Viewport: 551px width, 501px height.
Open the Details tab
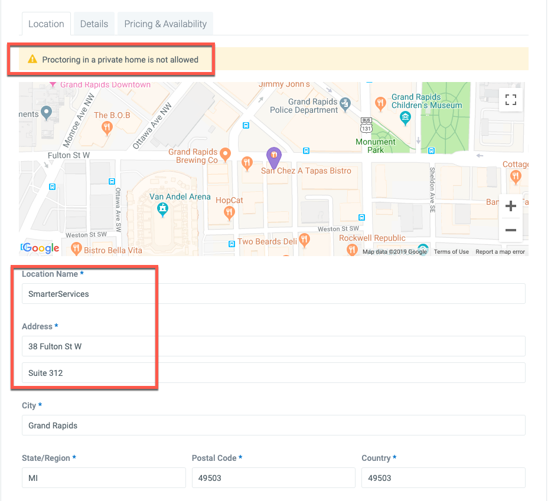[x=94, y=24]
